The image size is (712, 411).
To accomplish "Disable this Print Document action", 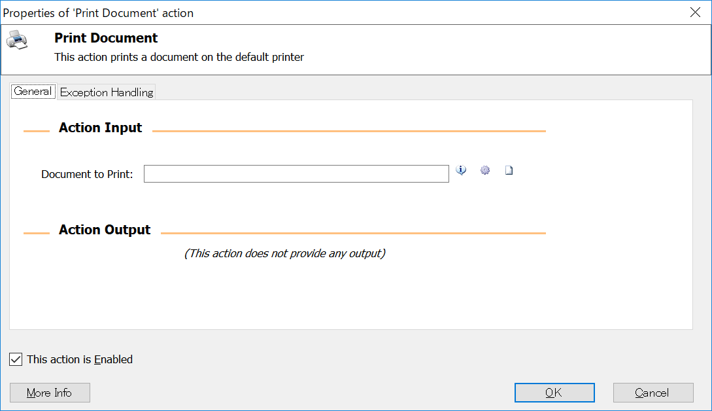I will click(16, 359).
